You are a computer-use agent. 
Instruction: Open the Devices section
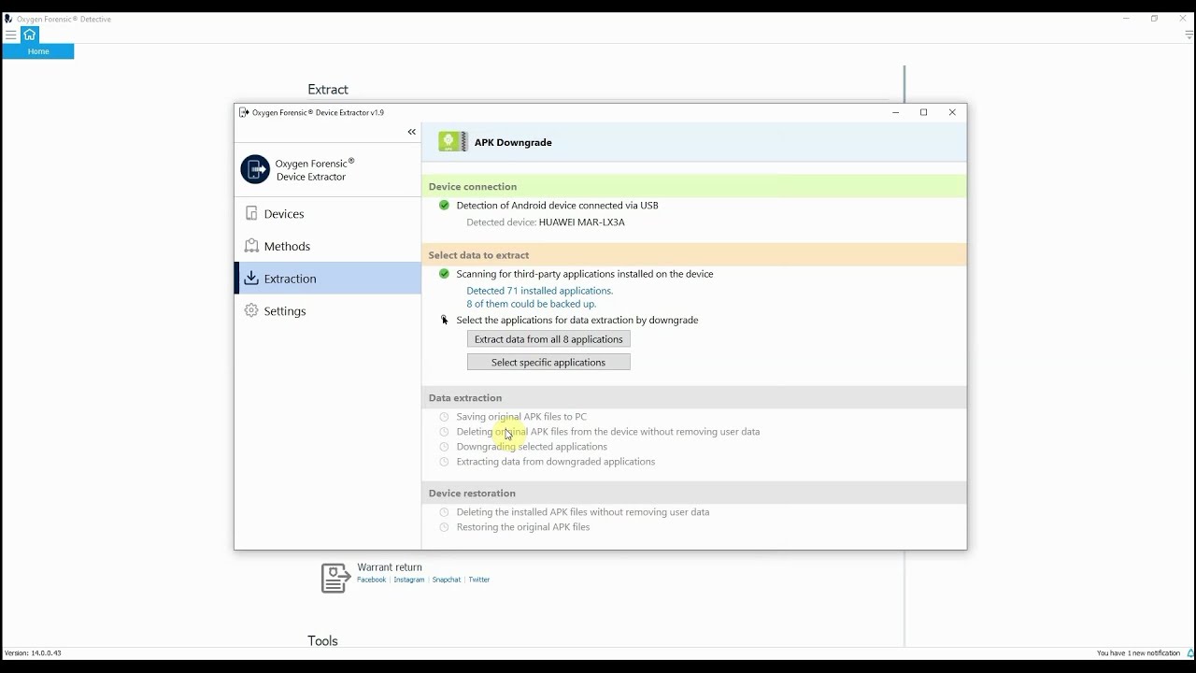pos(327,214)
